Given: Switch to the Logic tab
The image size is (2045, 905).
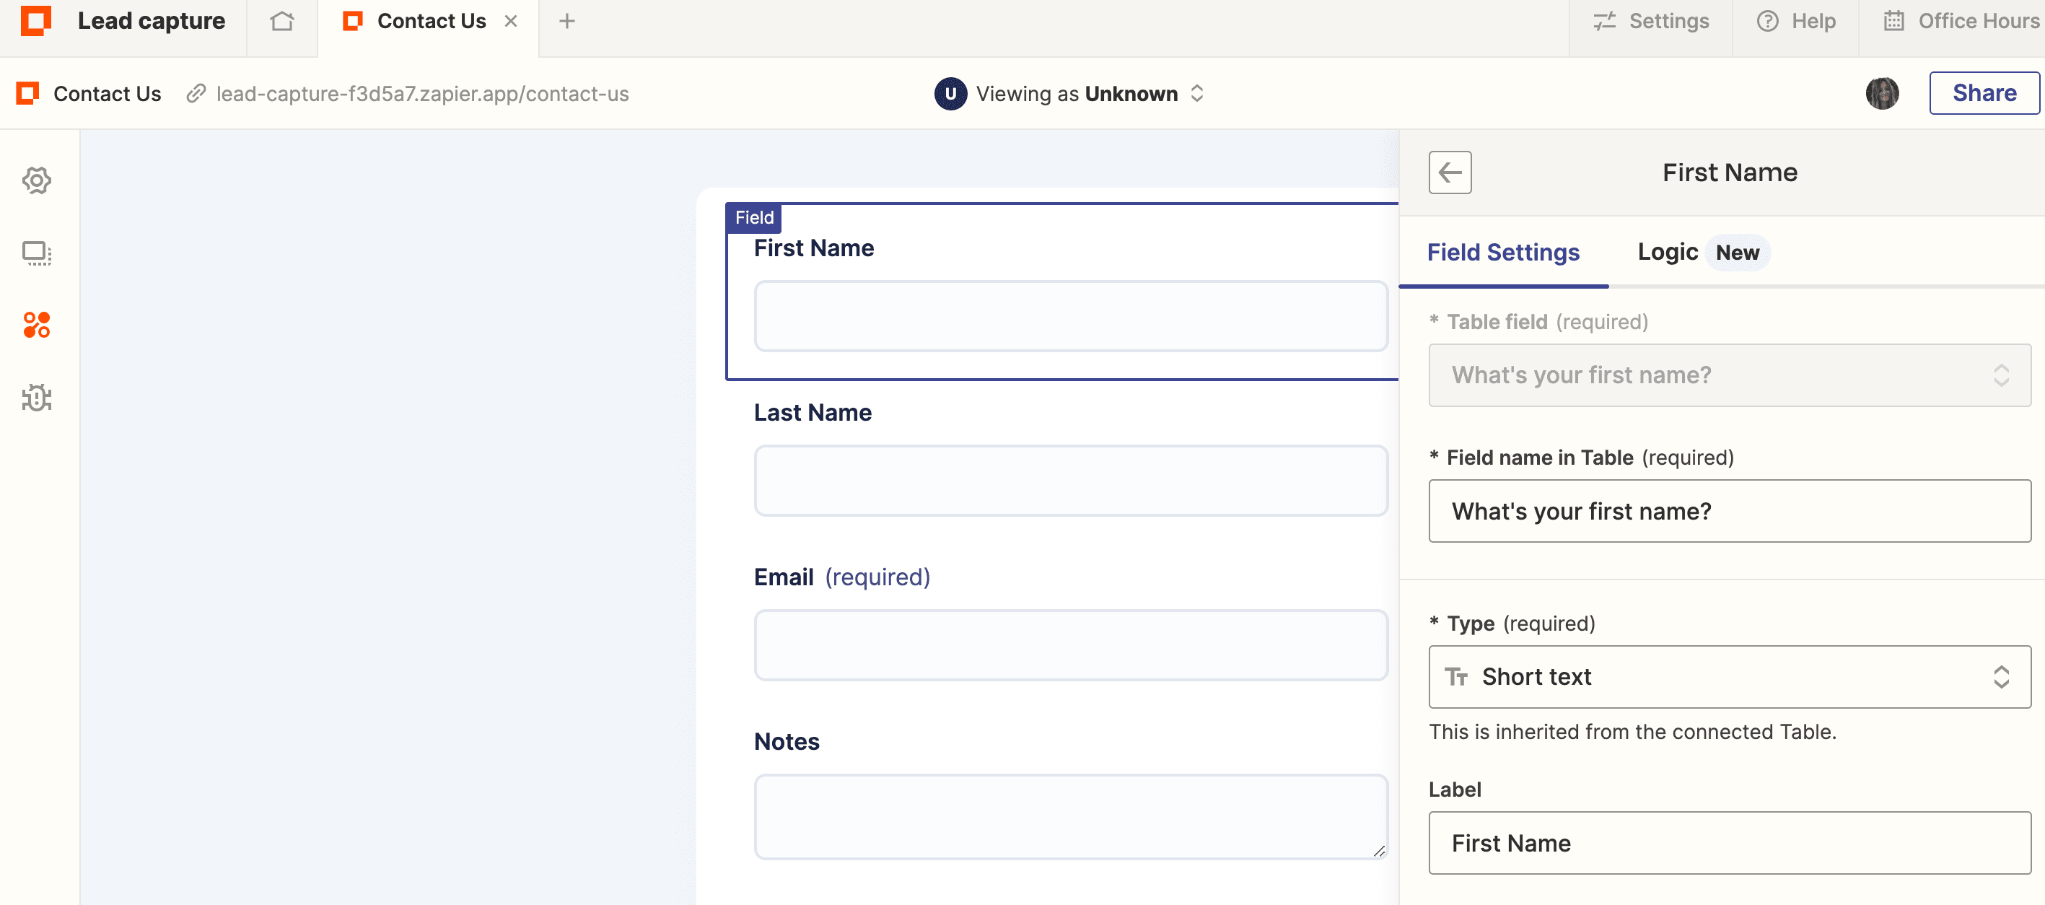Looking at the screenshot, I should (x=1668, y=253).
